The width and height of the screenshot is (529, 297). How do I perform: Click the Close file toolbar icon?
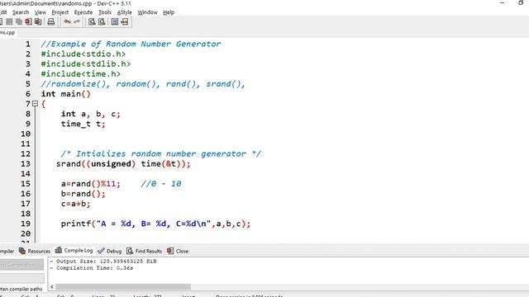28,22
